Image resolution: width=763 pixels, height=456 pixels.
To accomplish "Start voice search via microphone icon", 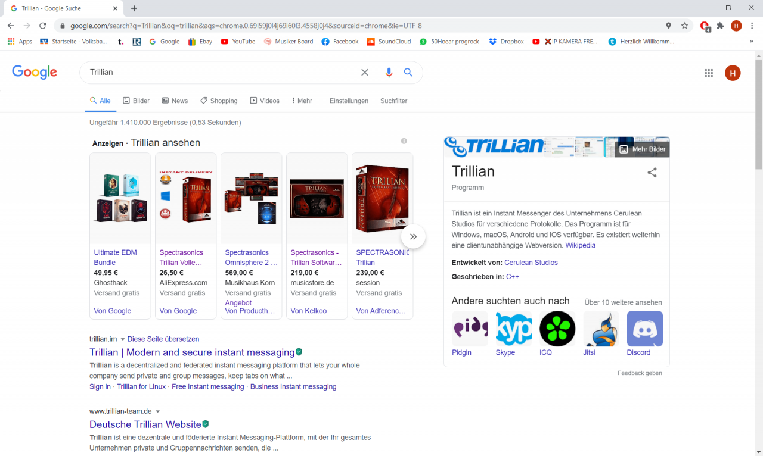I will [x=389, y=73].
